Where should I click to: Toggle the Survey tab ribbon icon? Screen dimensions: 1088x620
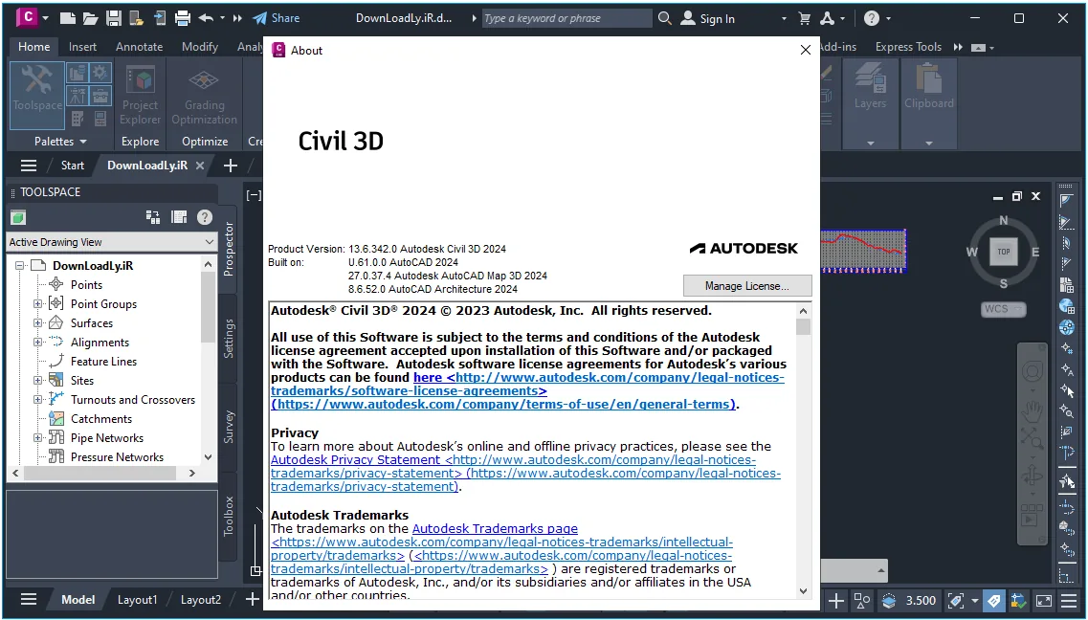78,95
